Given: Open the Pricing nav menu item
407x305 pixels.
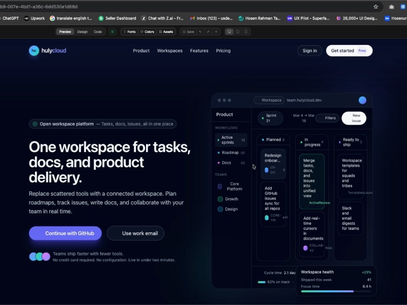Looking at the screenshot, I should (x=223, y=51).
